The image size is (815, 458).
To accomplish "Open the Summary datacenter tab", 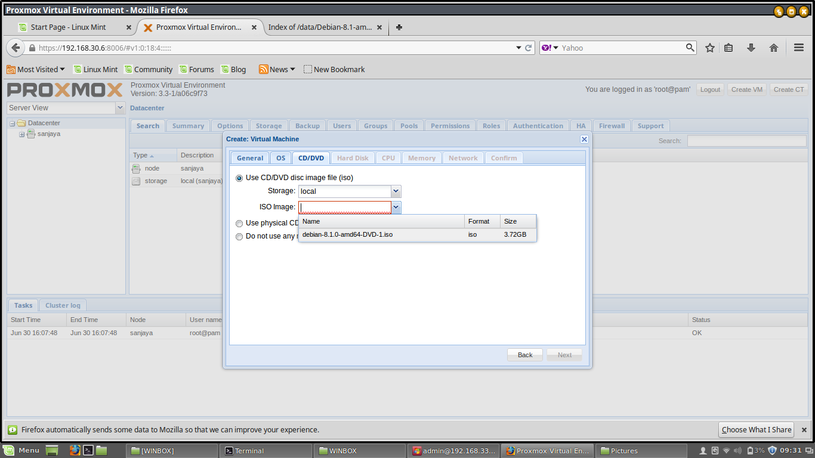I will click(188, 126).
